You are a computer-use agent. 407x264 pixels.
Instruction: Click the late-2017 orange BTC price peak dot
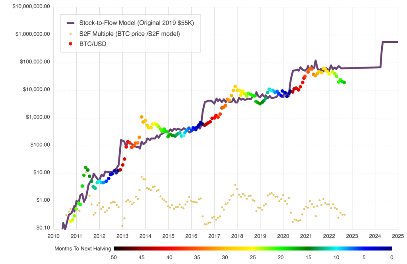coord(235,86)
